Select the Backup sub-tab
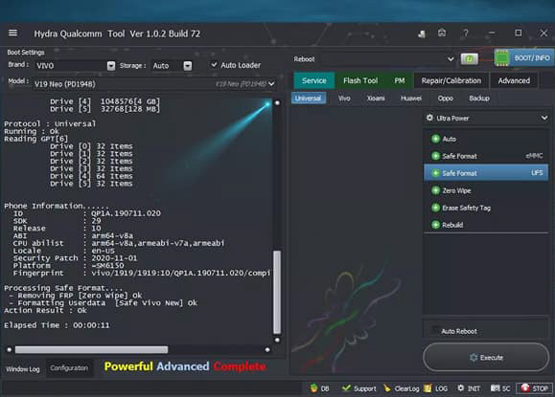Viewport: 555px width, 397px height. [x=479, y=99]
